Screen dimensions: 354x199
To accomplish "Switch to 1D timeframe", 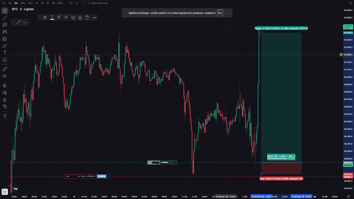I will point(48,3).
